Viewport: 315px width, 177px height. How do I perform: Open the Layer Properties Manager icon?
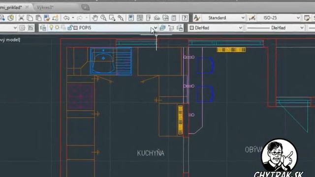click(x=43, y=28)
